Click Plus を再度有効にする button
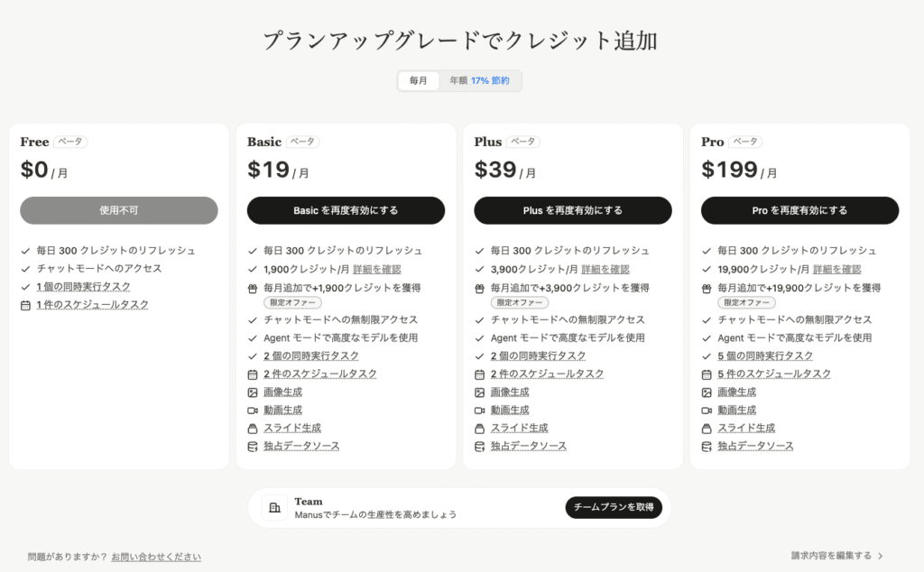924x572 pixels. tap(573, 210)
